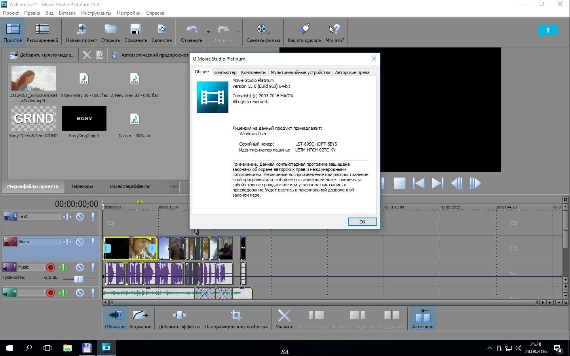This screenshot has height=356, width=570.
Task: Open the Вставка menu
Action: pos(67,13)
